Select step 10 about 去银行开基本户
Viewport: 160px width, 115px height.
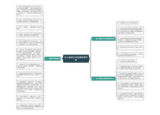[x=29, y=98]
